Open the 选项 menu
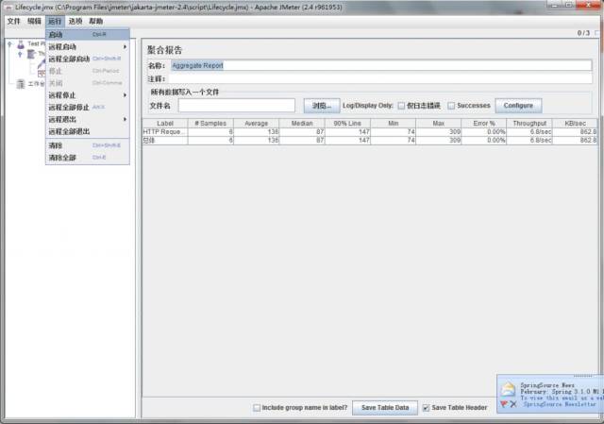 click(x=75, y=21)
